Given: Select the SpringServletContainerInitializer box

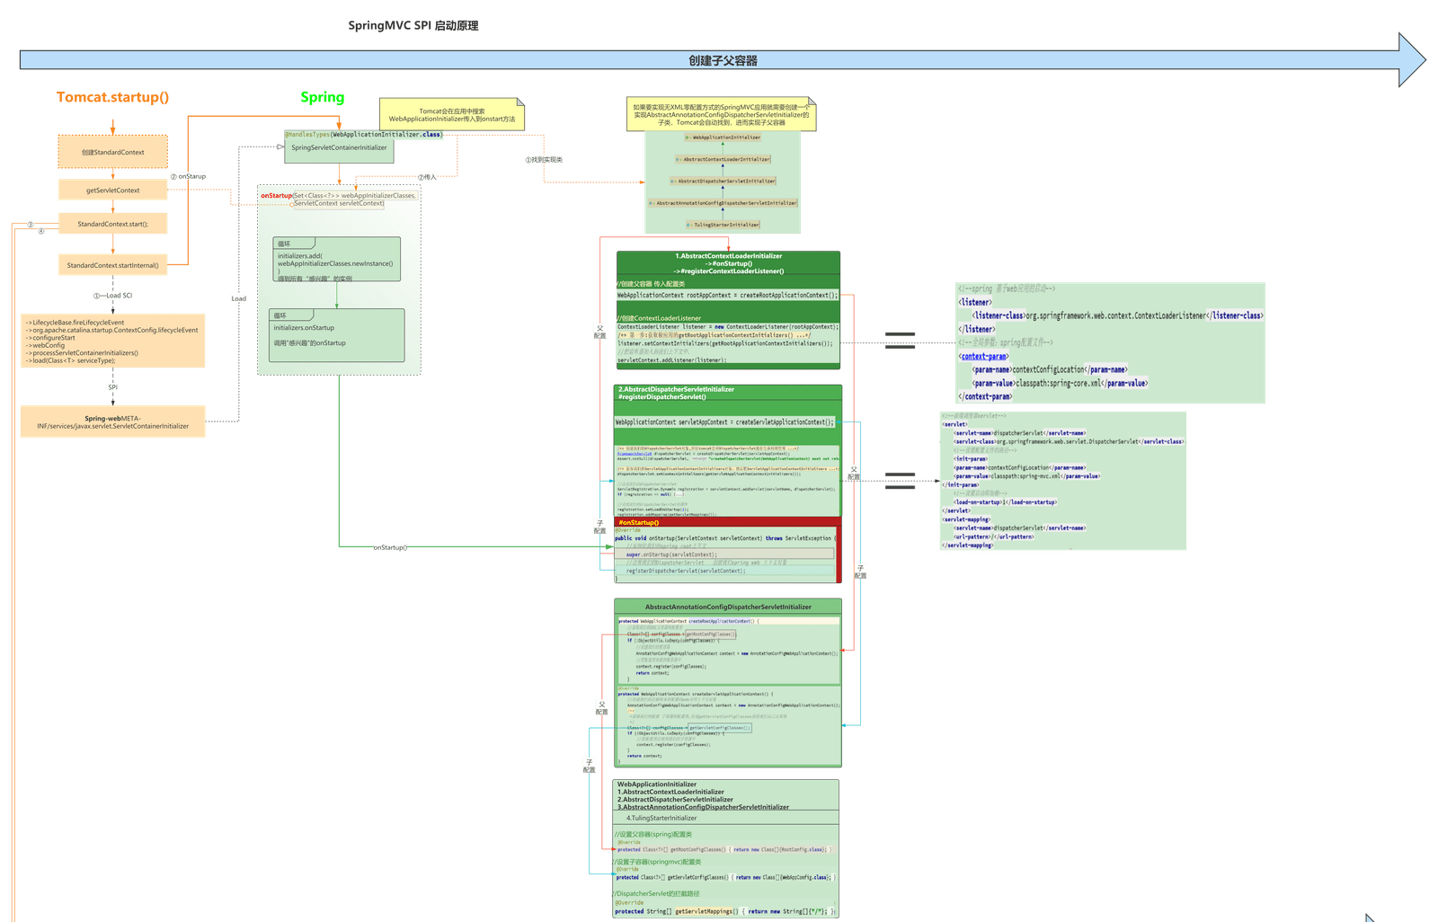Looking at the screenshot, I should pos(339,147).
